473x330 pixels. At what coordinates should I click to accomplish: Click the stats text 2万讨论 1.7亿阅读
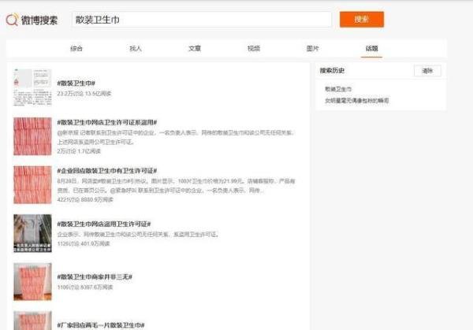pyautogui.click(x=79, y=151)
